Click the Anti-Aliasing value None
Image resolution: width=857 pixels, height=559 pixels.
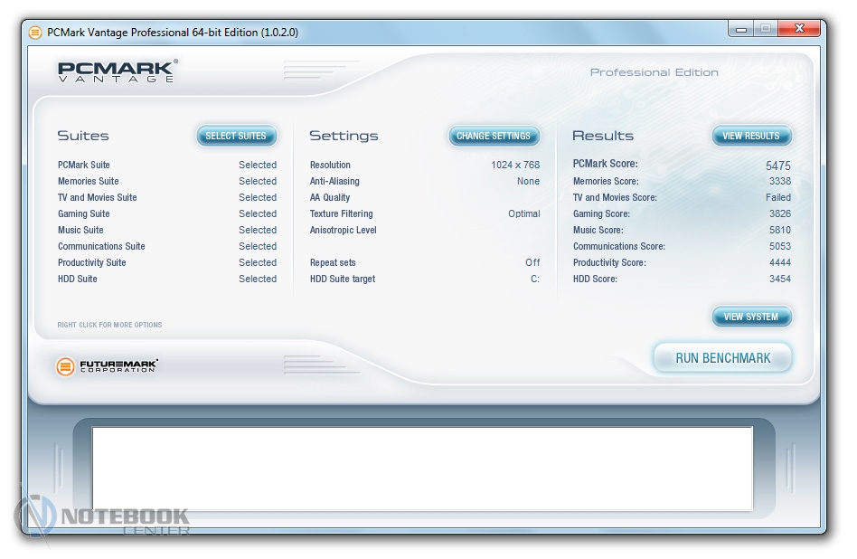click(528, 181)
